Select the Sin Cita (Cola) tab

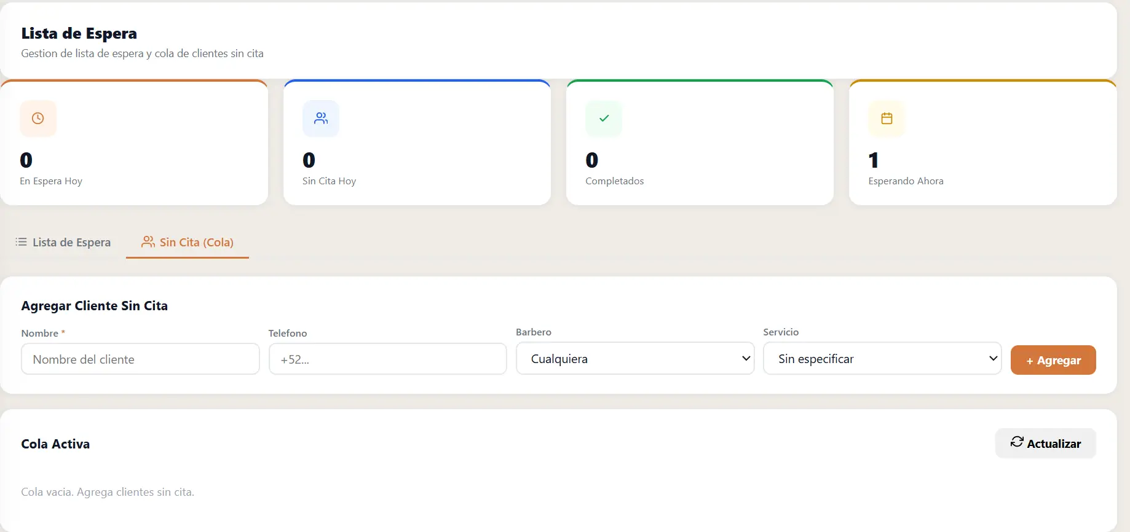pyautogui.click(x=188, y=243)
